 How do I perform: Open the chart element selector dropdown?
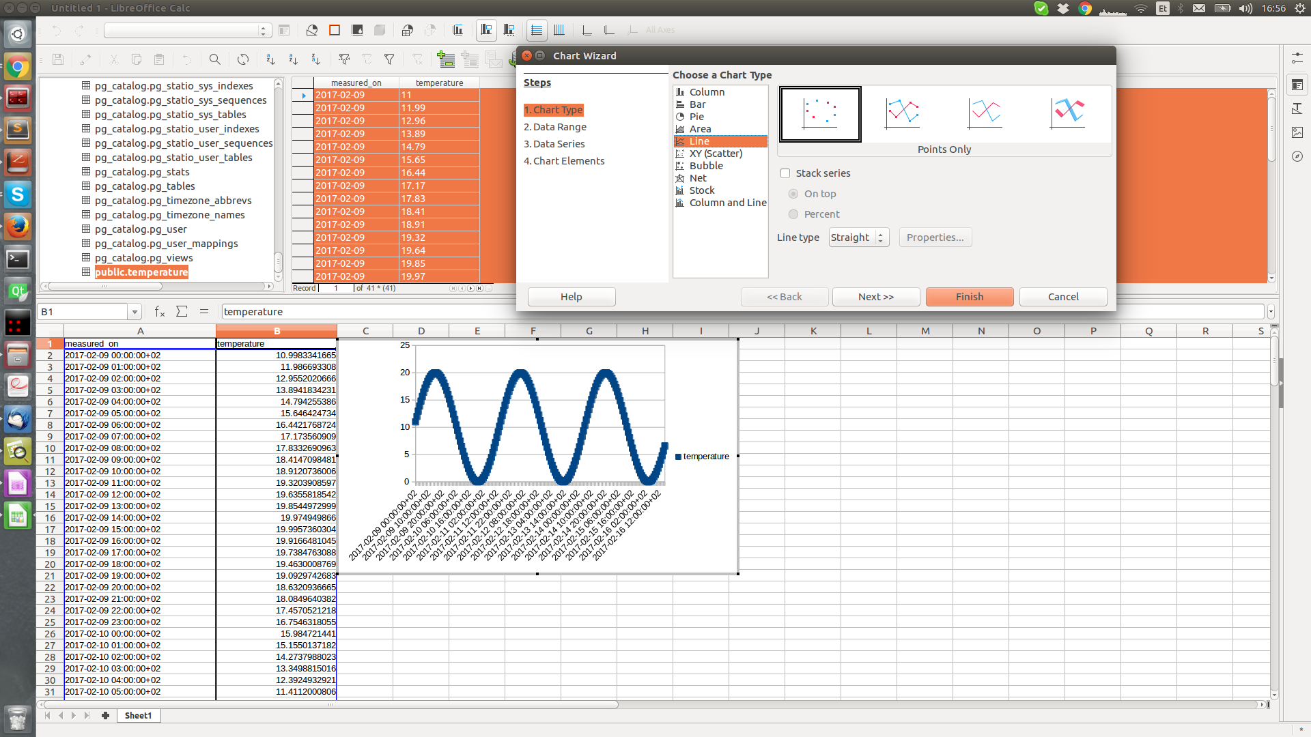(263, 31)
